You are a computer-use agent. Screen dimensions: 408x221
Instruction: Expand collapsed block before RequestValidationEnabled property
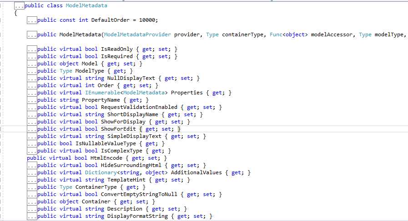click(x=32, y=108)
